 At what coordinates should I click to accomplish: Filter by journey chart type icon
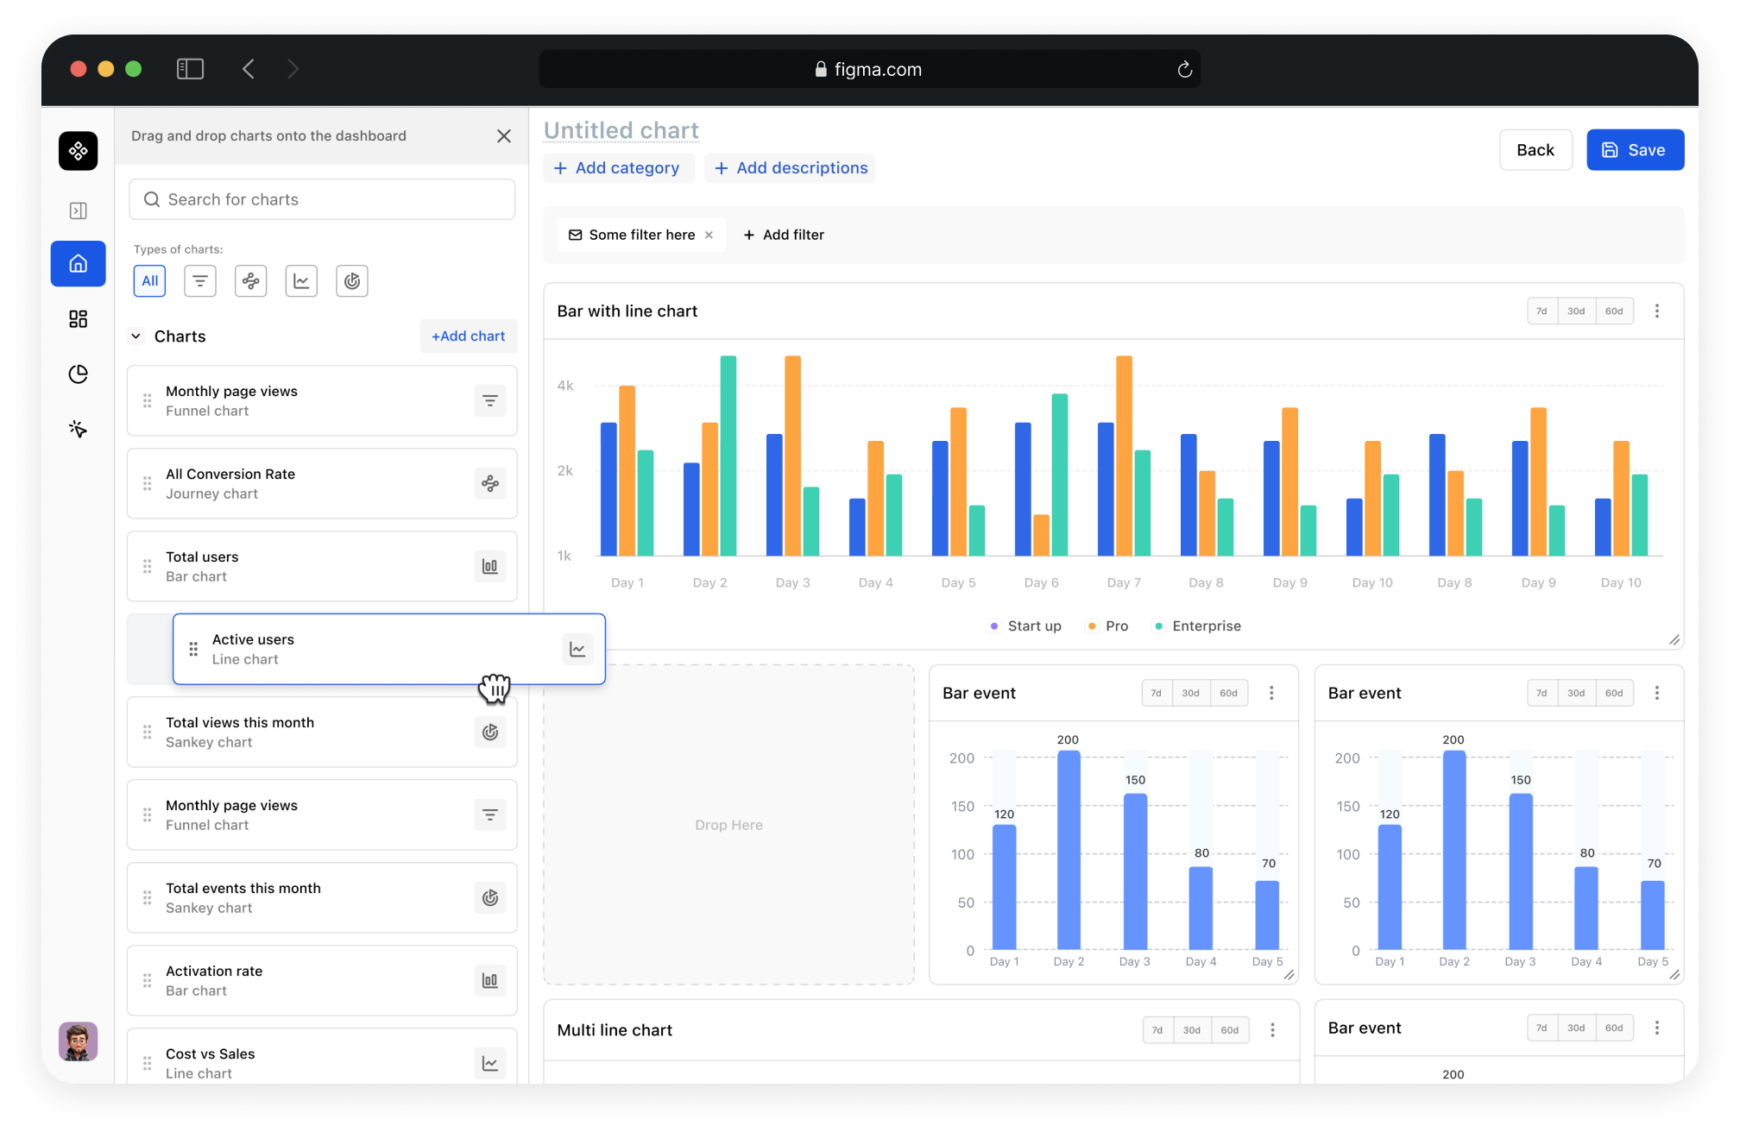[x=250, y=280]
